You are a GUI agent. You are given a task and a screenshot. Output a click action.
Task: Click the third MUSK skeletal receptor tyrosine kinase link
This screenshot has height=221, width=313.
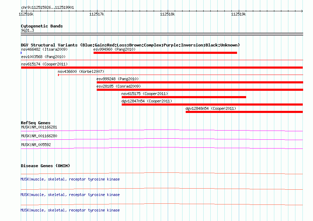pos(70,210)
